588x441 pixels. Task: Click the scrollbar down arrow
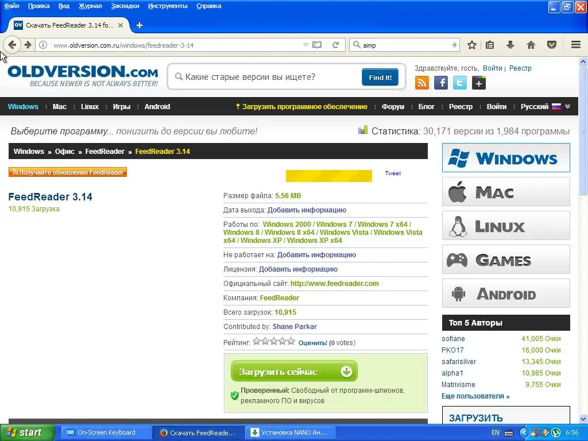click(583, 419)
